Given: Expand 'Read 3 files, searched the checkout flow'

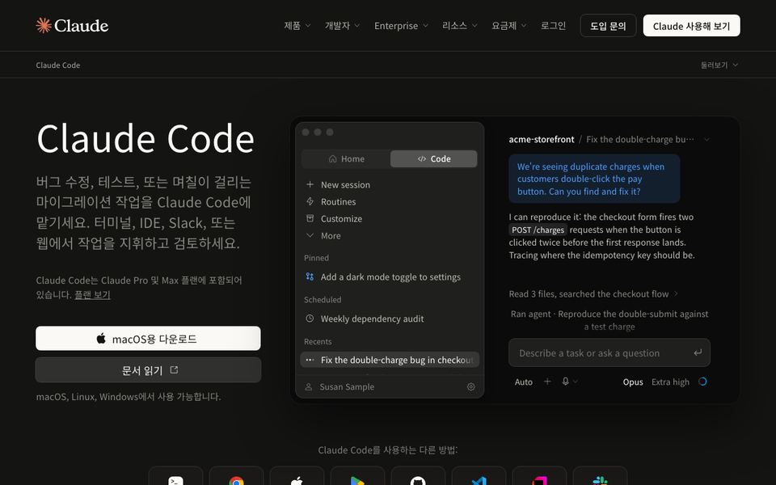Looking at the screenshot, I should (x=593, y=294).
